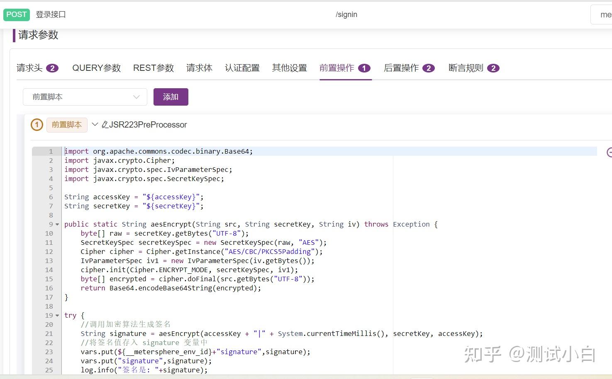Select the QUERY参数 tab

pos(96,68)
